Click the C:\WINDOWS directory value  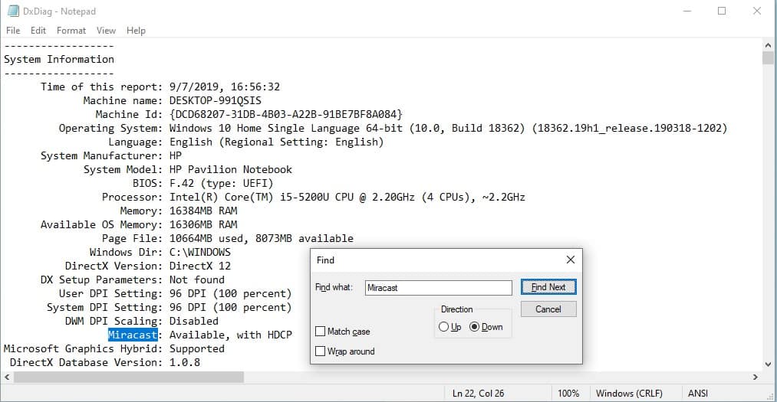199,252
